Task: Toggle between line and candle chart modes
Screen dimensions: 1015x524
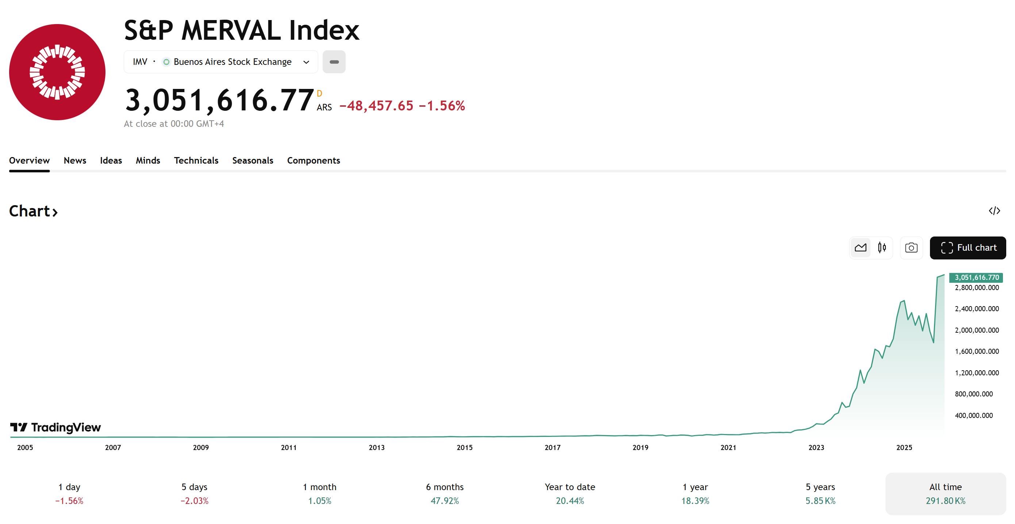Action: 872,248
